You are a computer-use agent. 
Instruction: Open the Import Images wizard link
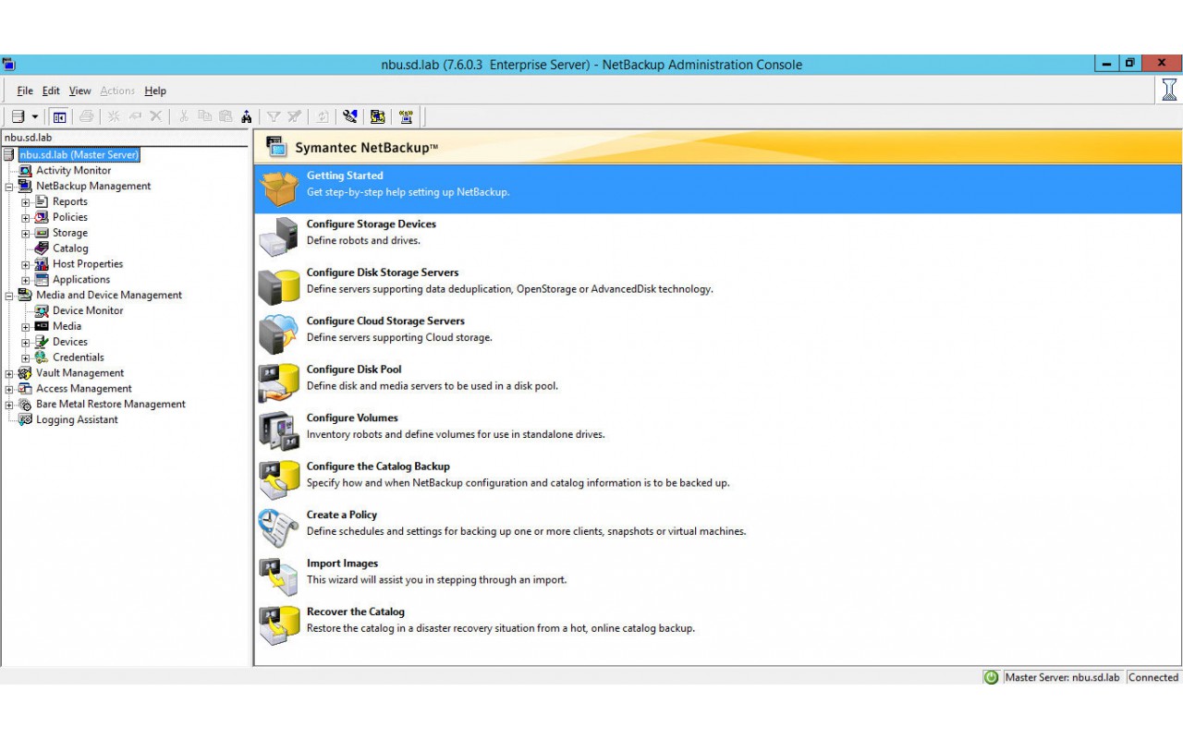coord(343,563)
